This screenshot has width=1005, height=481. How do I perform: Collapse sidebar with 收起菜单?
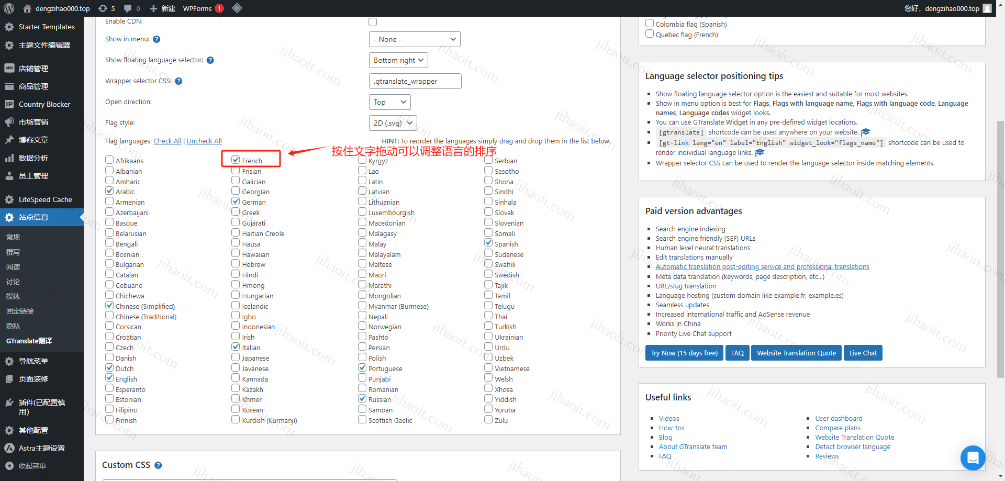pyautogui.click(x=42, y=466)
